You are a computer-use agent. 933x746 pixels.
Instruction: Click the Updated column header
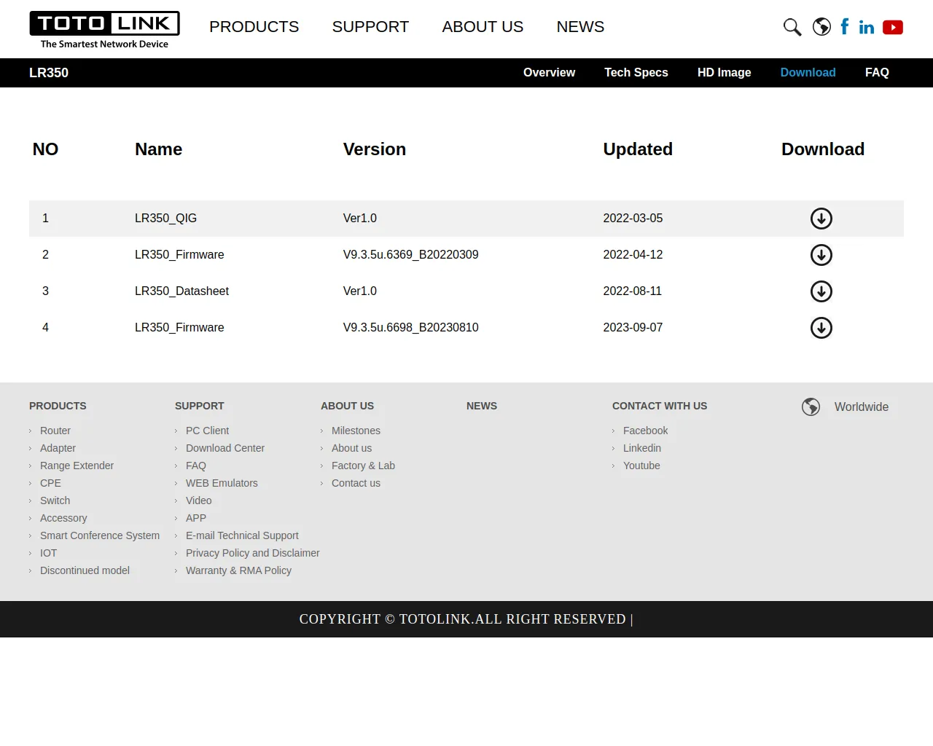point(638,149)
